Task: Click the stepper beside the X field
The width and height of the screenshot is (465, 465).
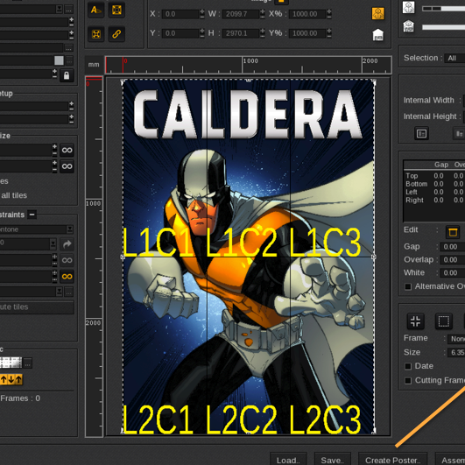Action: [x=202, y=14]
